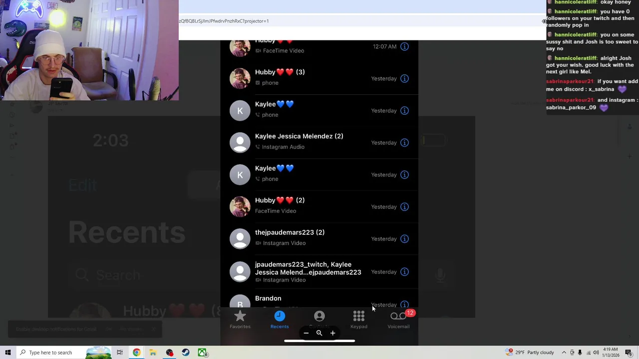Click the browser URL ending projector=1
639x359 pixels.
point(224,21)
